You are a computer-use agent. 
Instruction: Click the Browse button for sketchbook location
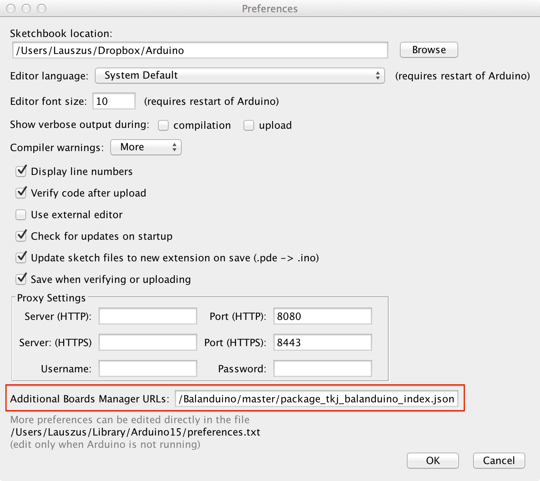429,50
